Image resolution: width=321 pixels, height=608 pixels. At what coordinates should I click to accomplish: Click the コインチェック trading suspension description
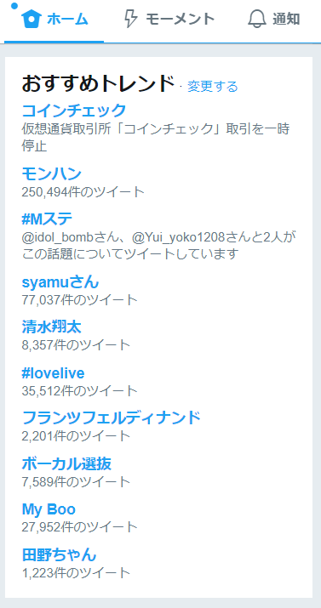coord(156,137)
